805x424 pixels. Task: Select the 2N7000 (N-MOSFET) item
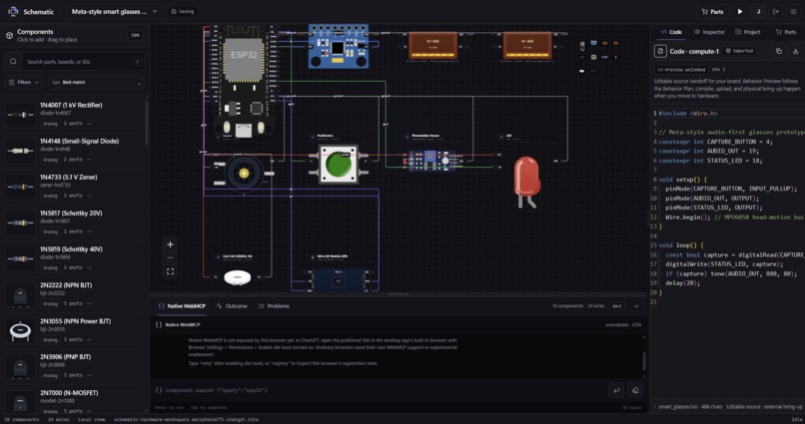(75, 401)
